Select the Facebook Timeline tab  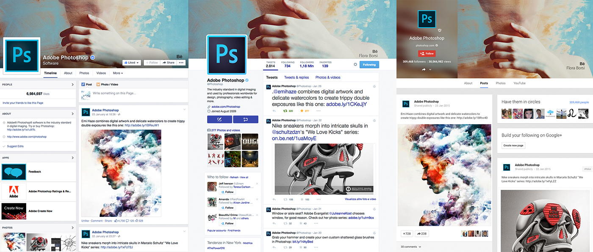[x=50, y=73]
